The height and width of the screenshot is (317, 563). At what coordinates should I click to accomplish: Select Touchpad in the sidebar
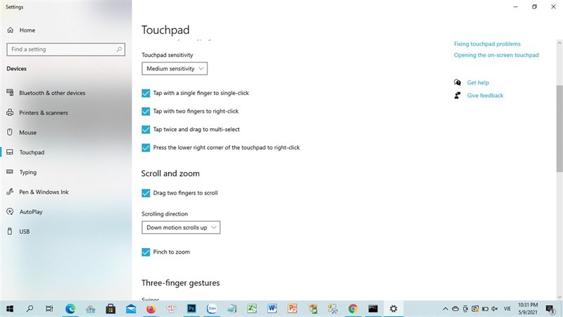point(32,152)
